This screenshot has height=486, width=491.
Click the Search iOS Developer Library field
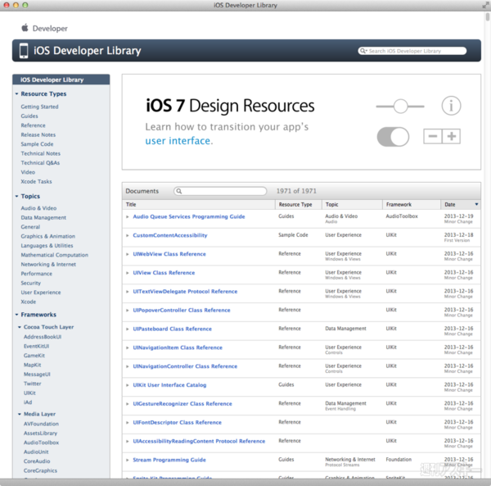coord(412,51)
